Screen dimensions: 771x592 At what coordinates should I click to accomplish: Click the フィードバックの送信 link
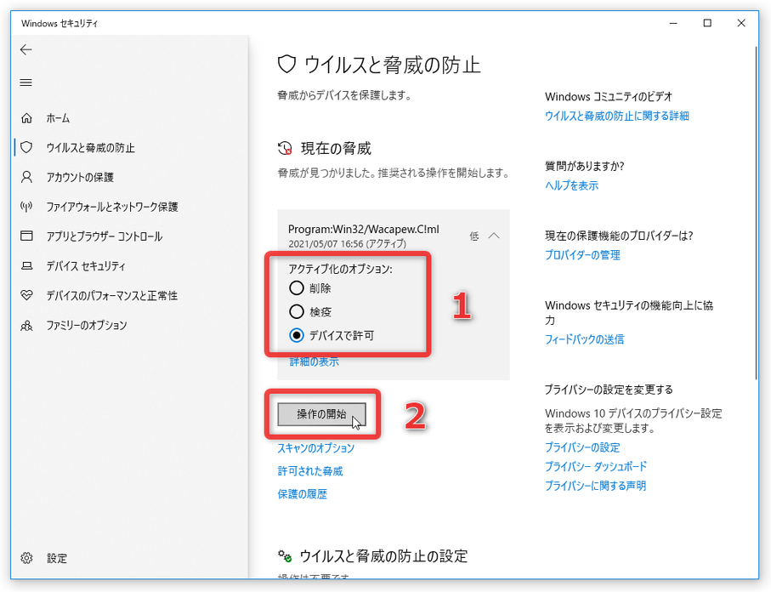point(584,339)
